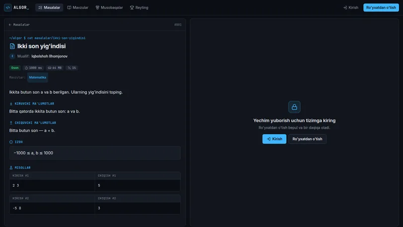Screen dimensions: 403x227
Task: Open the Masalalar navigation tab
Action: click(x=49, y=8)
